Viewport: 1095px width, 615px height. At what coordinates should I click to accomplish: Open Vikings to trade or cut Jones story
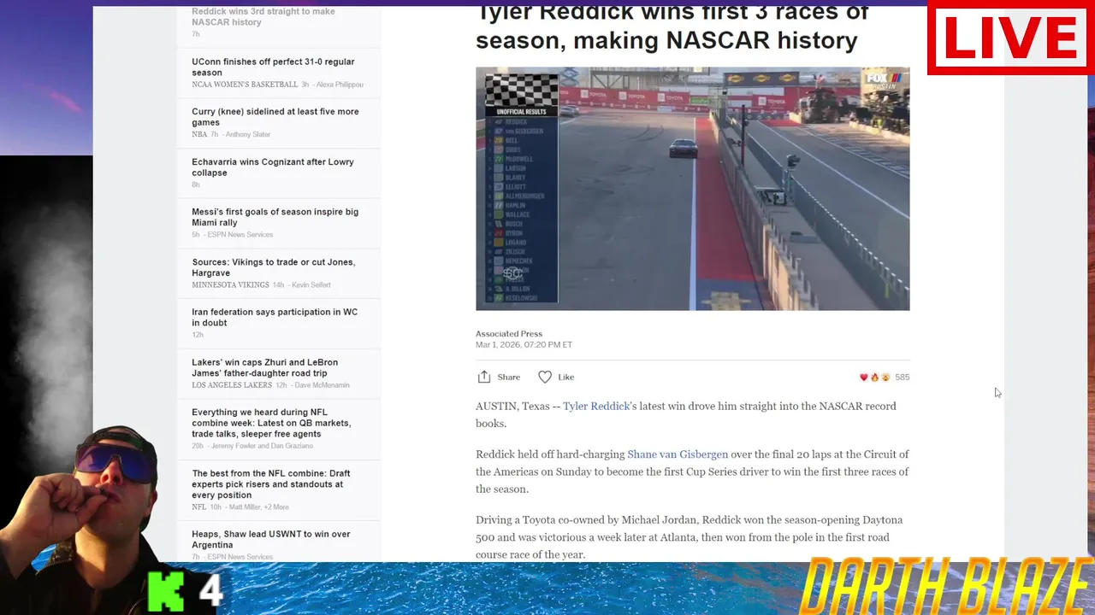(x=274, y=267)
